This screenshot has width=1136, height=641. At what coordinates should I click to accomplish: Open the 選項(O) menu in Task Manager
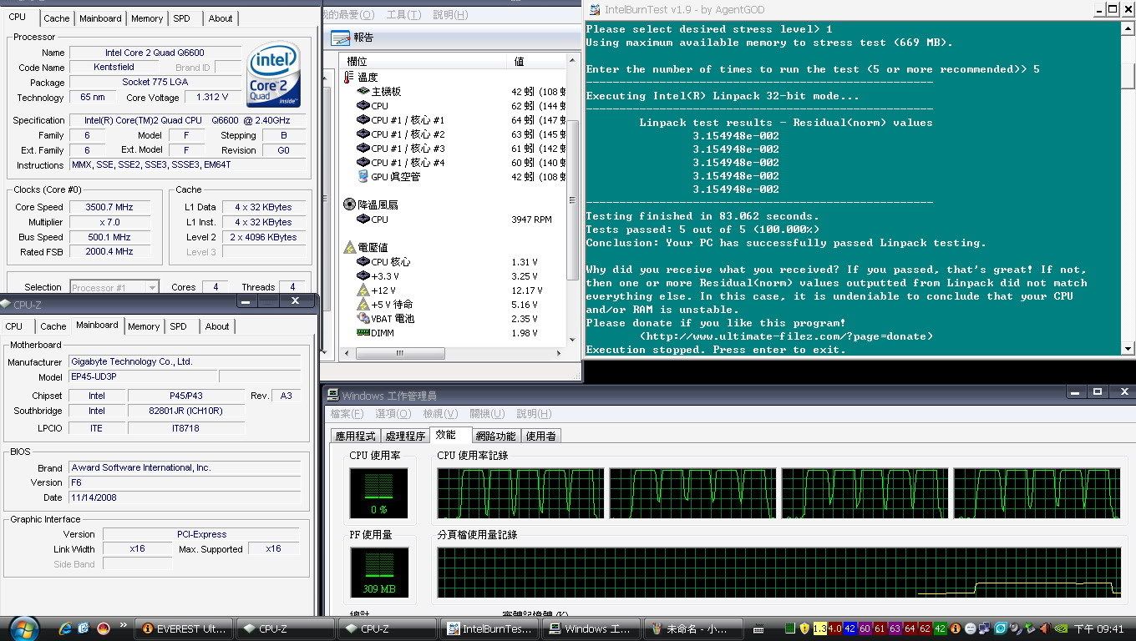(393, 414)
